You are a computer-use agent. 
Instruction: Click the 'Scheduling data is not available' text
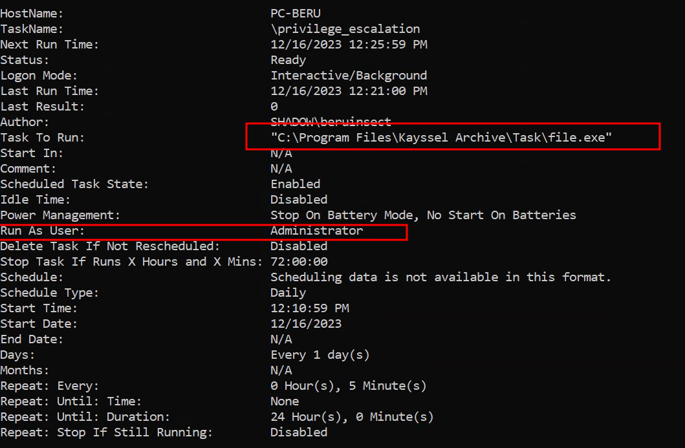tap(440, 277)
